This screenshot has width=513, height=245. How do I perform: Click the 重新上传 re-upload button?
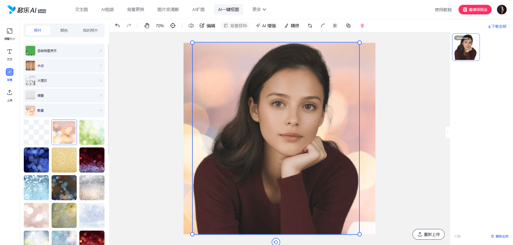coord(428,234)
